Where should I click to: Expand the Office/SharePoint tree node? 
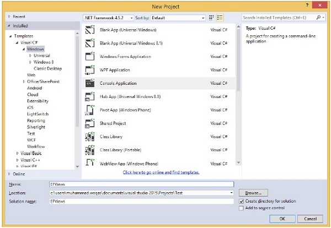pos(24,82)
